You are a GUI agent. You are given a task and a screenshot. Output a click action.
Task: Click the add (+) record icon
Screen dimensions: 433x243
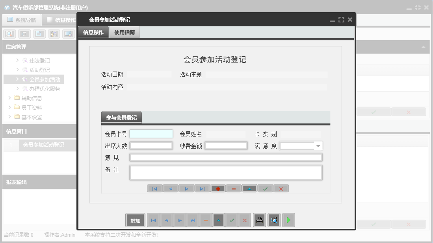point(218,188)
